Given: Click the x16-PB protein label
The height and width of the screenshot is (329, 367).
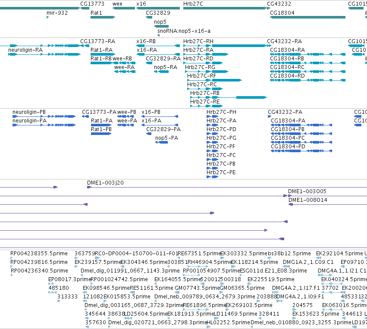Looking at the screenshot, I should [x=151, y=112].
